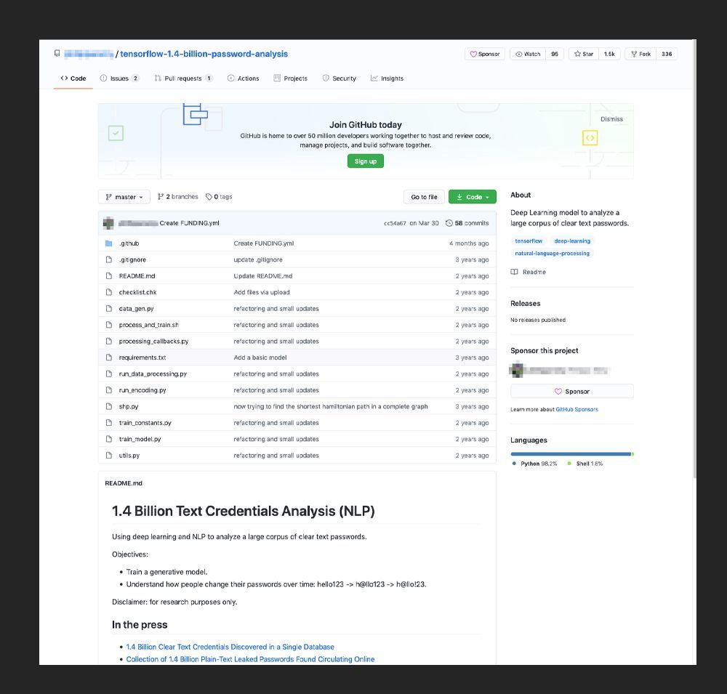This screenshot has height=694, width=727.
Task: Click the tensorflow topic tag
Action: pos(529,241)
